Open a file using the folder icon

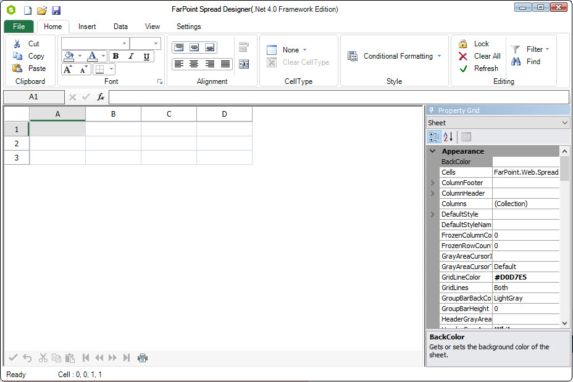click(x=42, y=10)
